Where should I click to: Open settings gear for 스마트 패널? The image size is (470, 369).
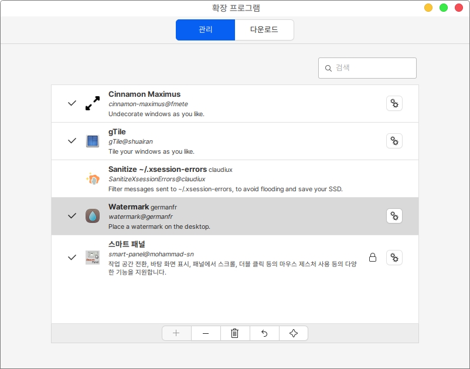394,258
